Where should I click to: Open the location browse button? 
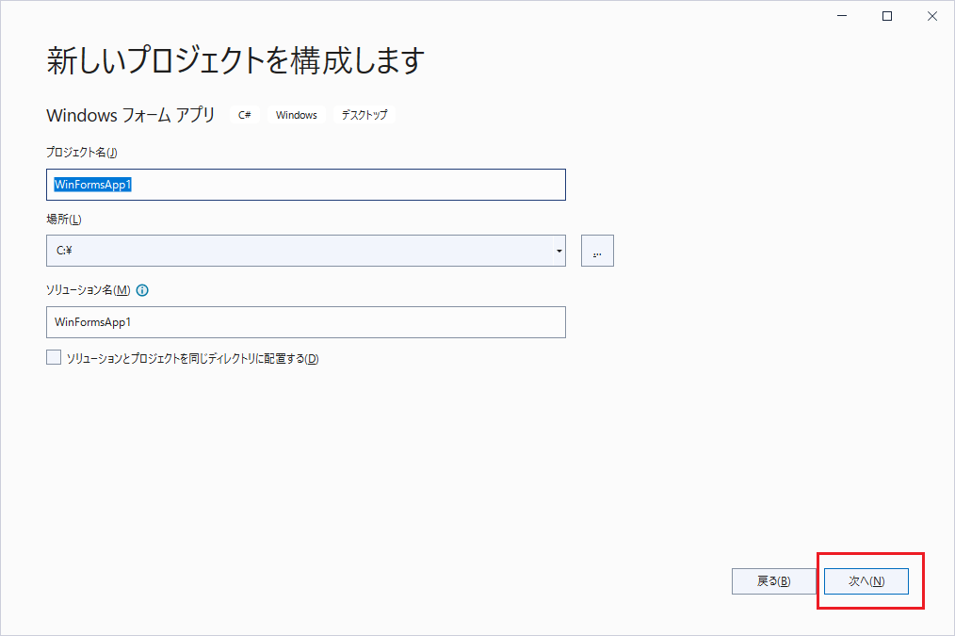[x=597, y=251]
